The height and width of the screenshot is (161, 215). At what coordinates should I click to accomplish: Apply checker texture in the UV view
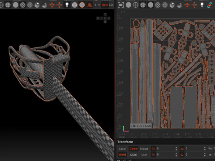tap(158, 5)
